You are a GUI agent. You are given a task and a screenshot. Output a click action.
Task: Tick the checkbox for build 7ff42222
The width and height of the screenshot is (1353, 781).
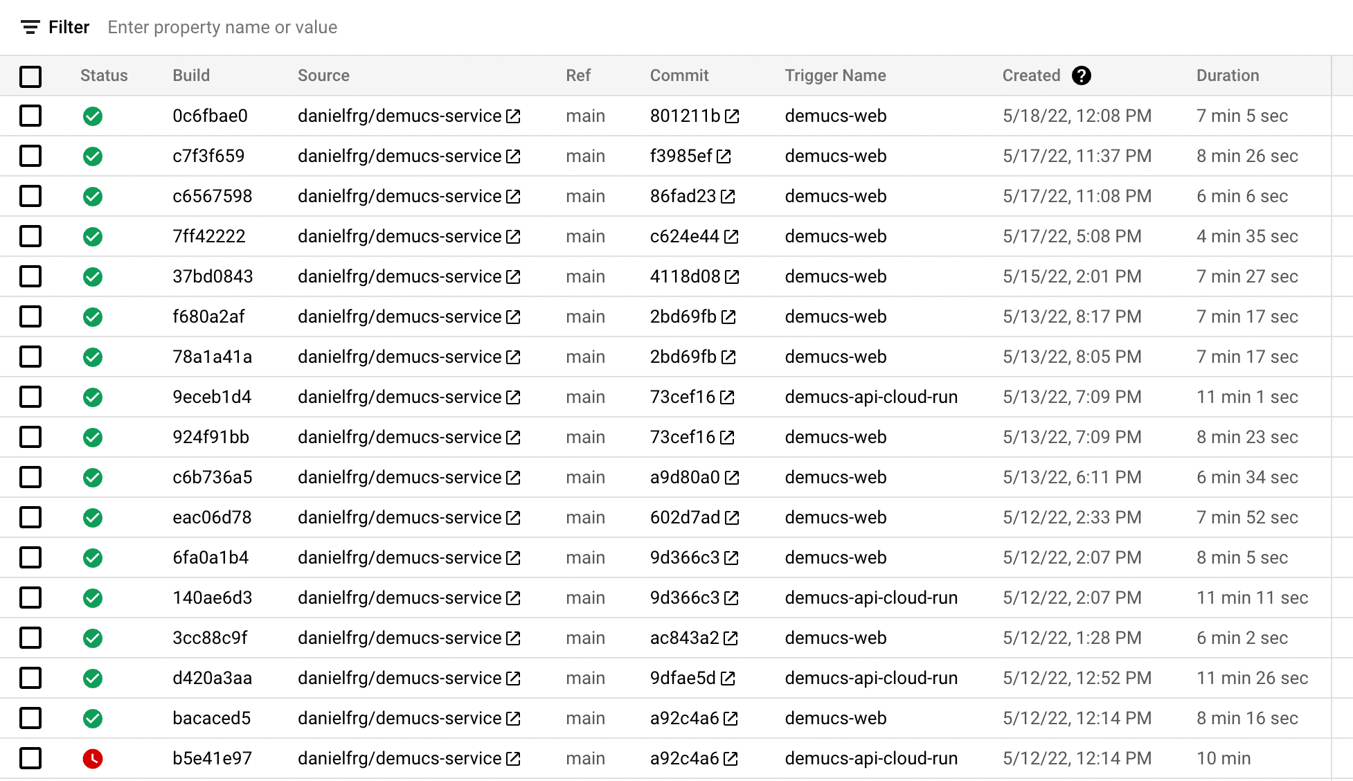30,236
